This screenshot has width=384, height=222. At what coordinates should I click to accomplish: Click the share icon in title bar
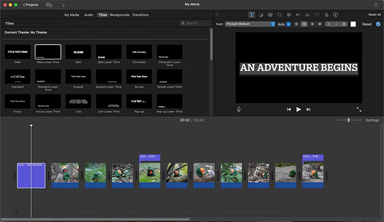[376, 4]
